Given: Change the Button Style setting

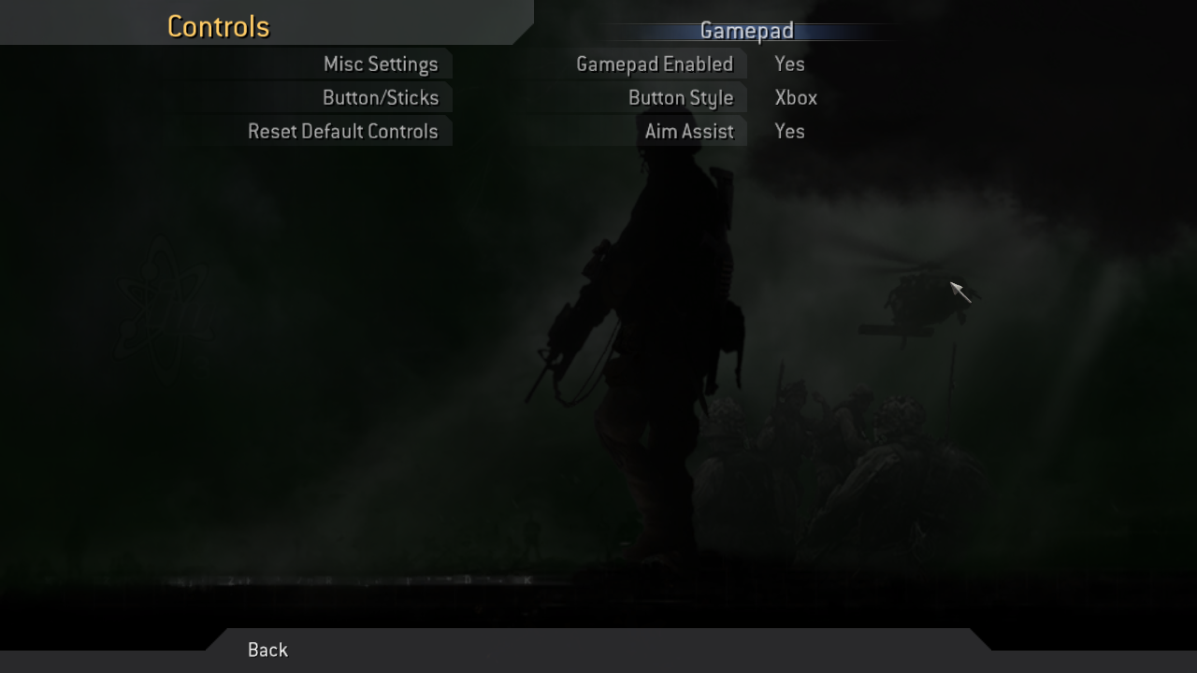Looking at the screenshot, I should [x=681, y=98].
